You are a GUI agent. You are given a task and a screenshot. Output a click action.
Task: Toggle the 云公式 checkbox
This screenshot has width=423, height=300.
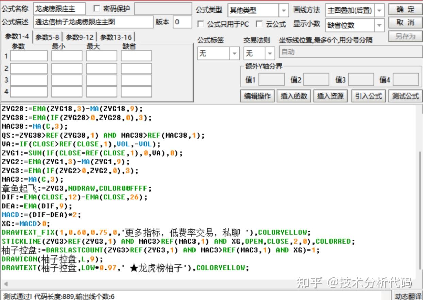coord(259,24)
